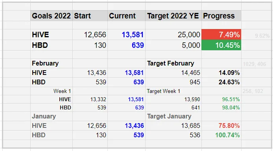Screen dimensions: 273x151
Task: Select the 'Target January' label cell
Action: [x=173, y=116]
